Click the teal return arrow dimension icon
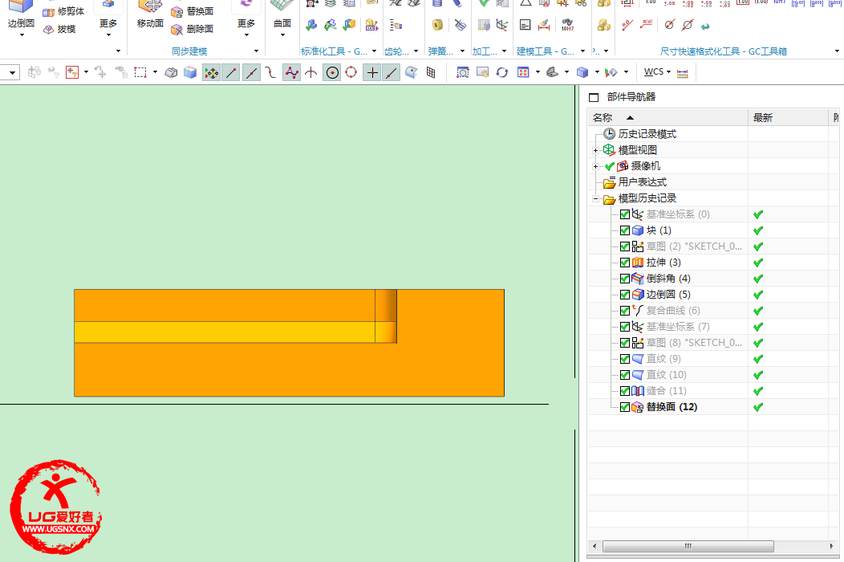The height and width of the screenshot is (562, 844). (x=705, y=26)
